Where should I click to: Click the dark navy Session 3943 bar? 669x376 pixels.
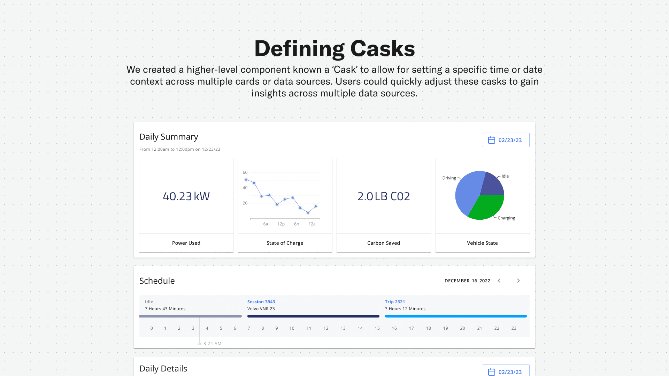(x=313, y=316)
